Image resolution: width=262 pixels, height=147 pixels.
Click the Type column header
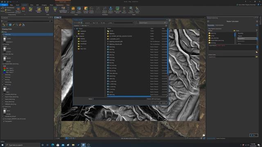(x=152, y=29)
